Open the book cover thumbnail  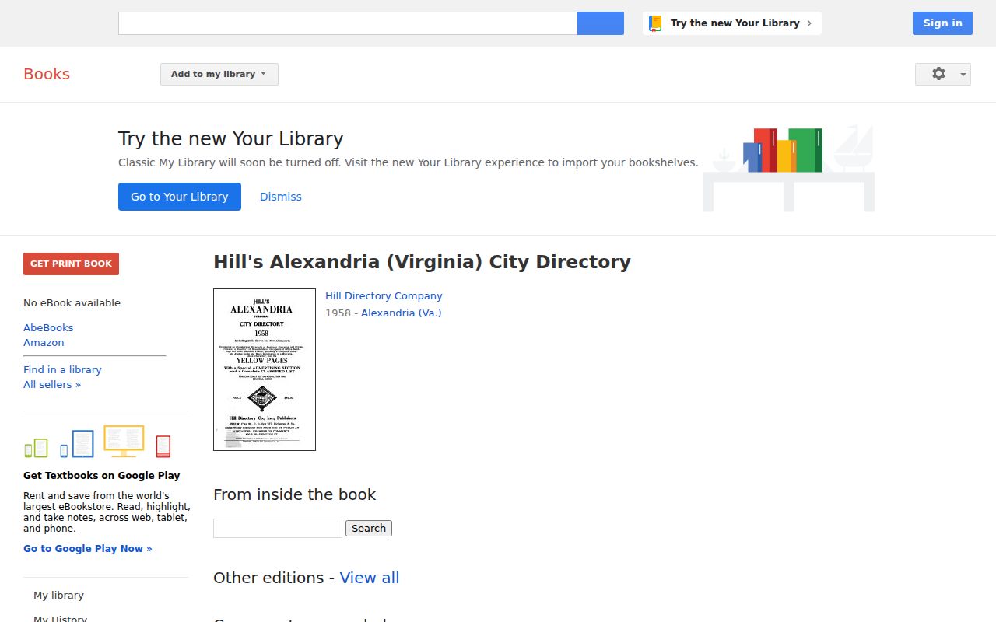point(265,370)
